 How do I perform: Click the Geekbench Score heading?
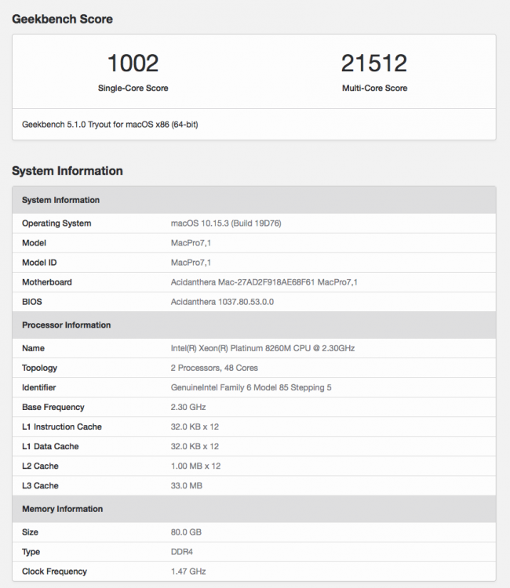pyautogui.click(x=62, y=19)
